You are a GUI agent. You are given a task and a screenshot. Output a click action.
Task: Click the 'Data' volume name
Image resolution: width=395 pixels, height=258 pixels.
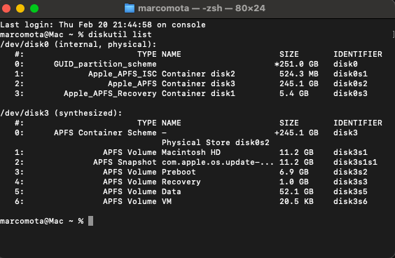pyautogui.click(x=172, y=192)
